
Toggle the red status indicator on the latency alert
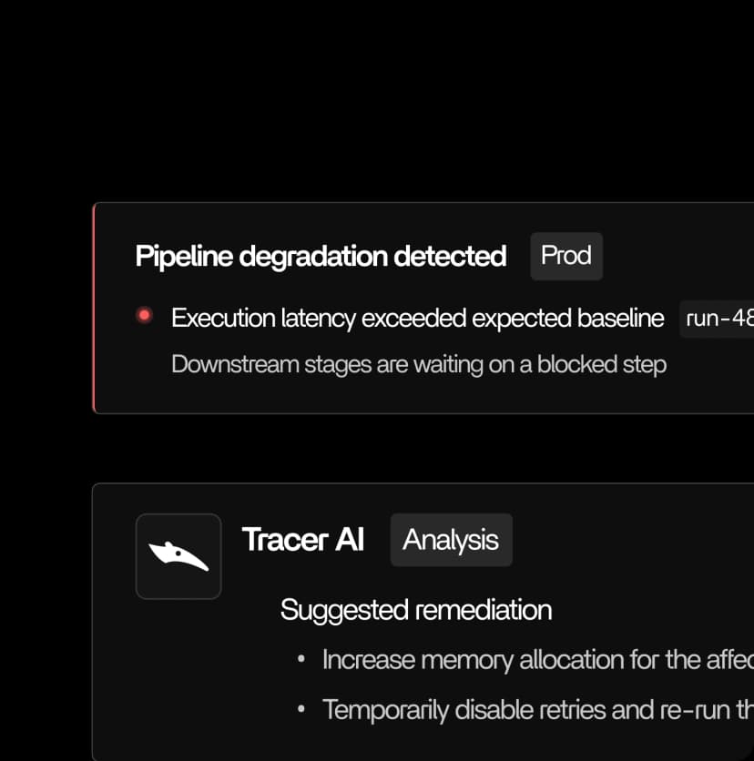point(144,315)
